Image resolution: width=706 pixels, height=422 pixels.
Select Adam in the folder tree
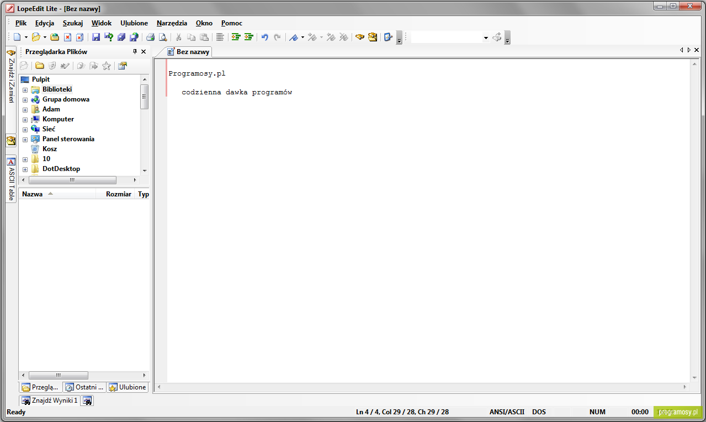click(51, 109)
